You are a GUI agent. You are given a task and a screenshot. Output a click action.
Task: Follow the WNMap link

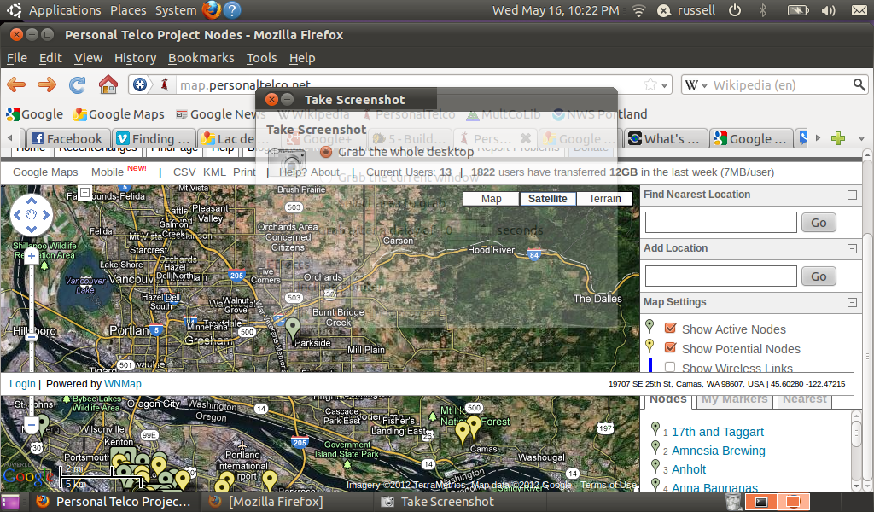point(123,384)
